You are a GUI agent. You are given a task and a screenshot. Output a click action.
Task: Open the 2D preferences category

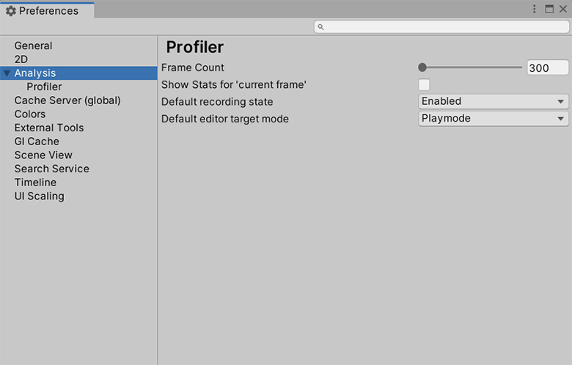tap(21, 59)
